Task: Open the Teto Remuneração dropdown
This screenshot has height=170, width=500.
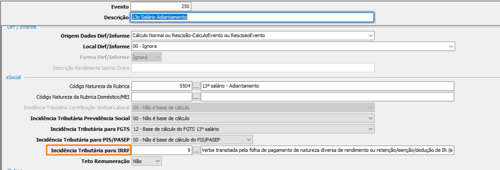Action: click(x=146, y=161)
